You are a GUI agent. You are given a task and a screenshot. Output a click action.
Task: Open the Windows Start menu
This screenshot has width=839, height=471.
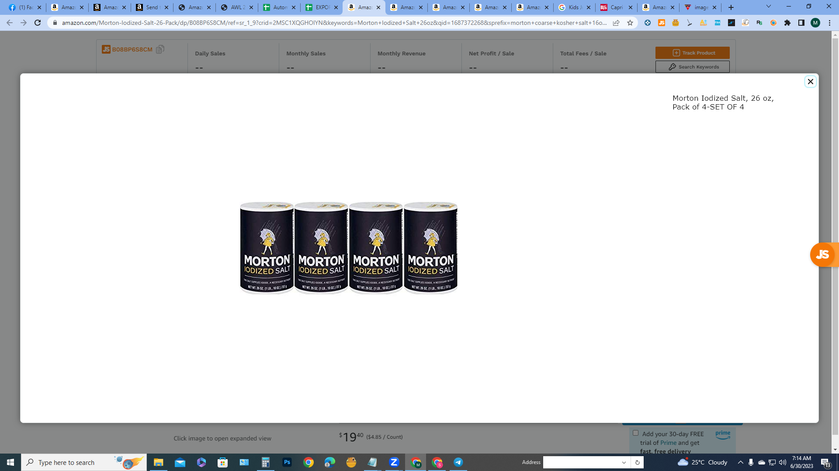point(10,462)
